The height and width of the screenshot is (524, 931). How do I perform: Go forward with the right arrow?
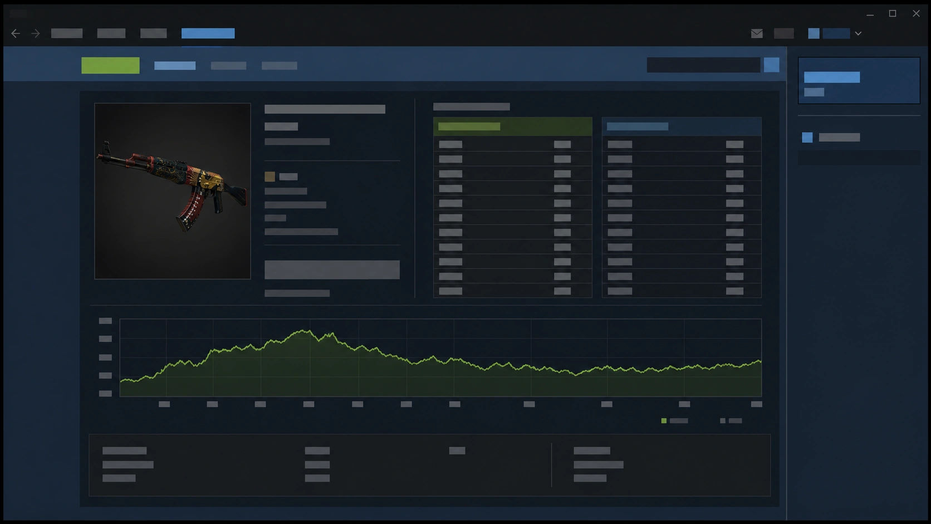click(36, 33)
